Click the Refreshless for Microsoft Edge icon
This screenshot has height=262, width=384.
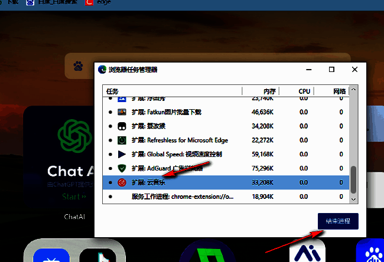click(122, 140)
